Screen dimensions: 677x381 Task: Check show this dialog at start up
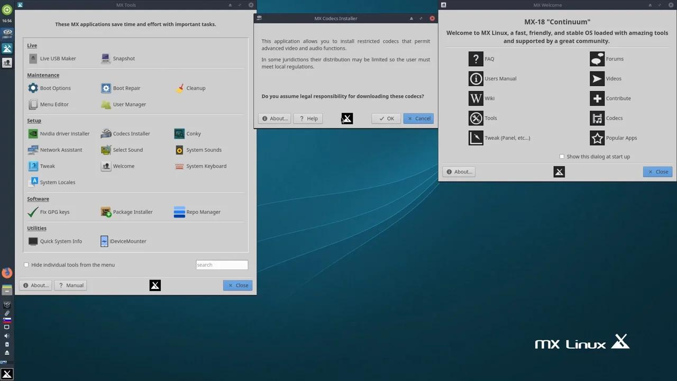pyautogui.click(x=562, y=156)
